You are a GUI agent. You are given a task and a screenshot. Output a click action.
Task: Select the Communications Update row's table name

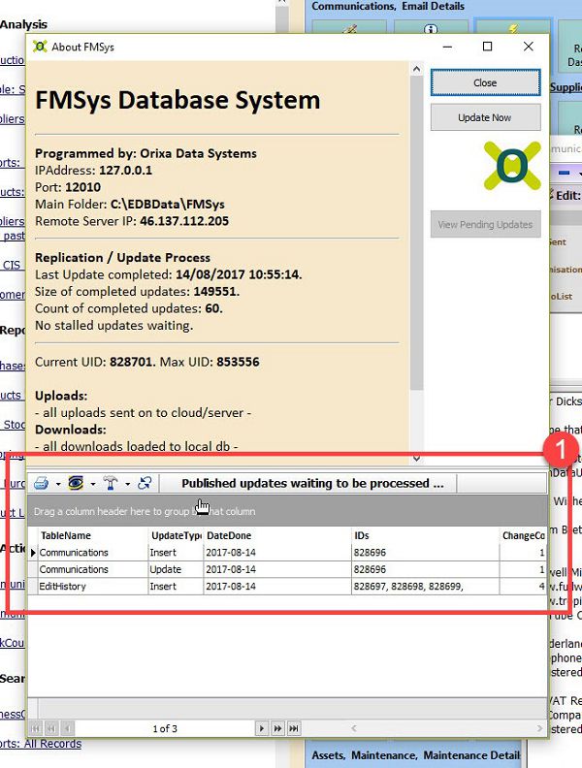pos(92,569)
